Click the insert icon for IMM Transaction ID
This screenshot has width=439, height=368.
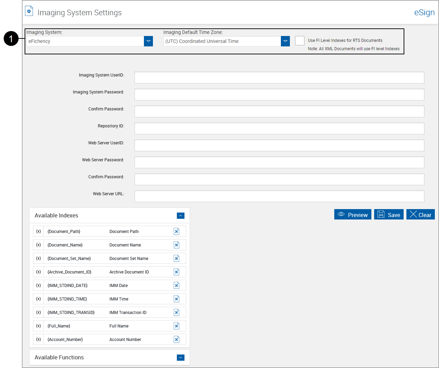coord(177,312)
